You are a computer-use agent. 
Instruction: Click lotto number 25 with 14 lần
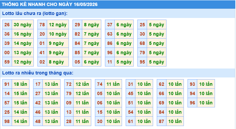pyautogui.click(x=7, y=112)
